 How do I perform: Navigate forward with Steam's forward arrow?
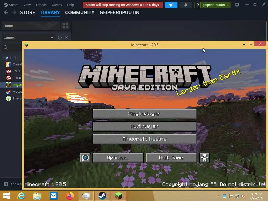pyautogui.click(x=14, y=12)
